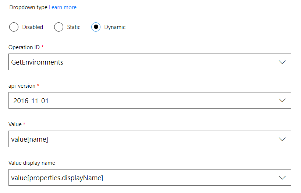Click the Dynamic option label text
301x193 pixels.
point(115,27)
